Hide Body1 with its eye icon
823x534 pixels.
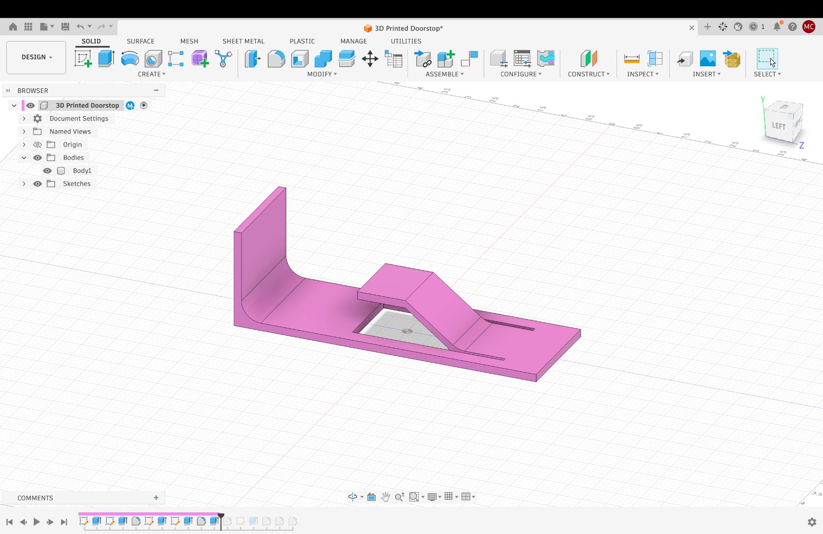(x=47, y=170)
